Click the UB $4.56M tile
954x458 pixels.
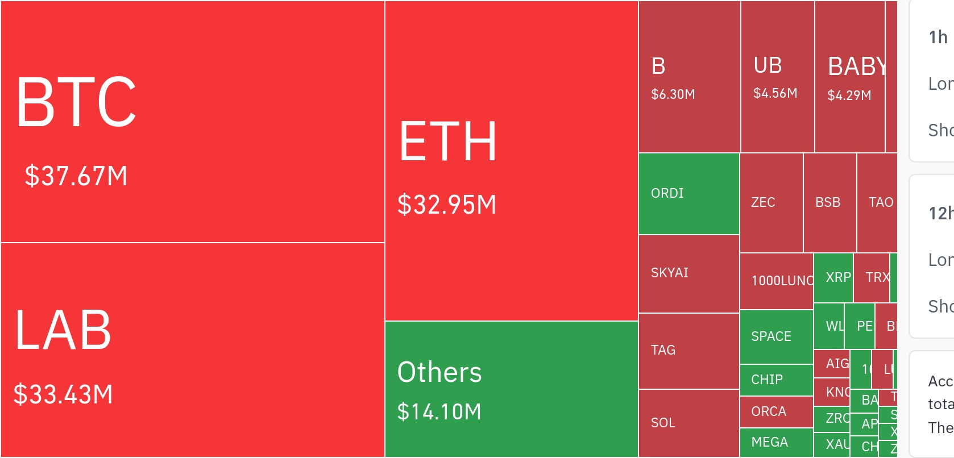tap(778, 77)
